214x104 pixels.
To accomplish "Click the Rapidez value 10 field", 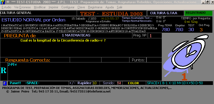I will tap(94, 83).
